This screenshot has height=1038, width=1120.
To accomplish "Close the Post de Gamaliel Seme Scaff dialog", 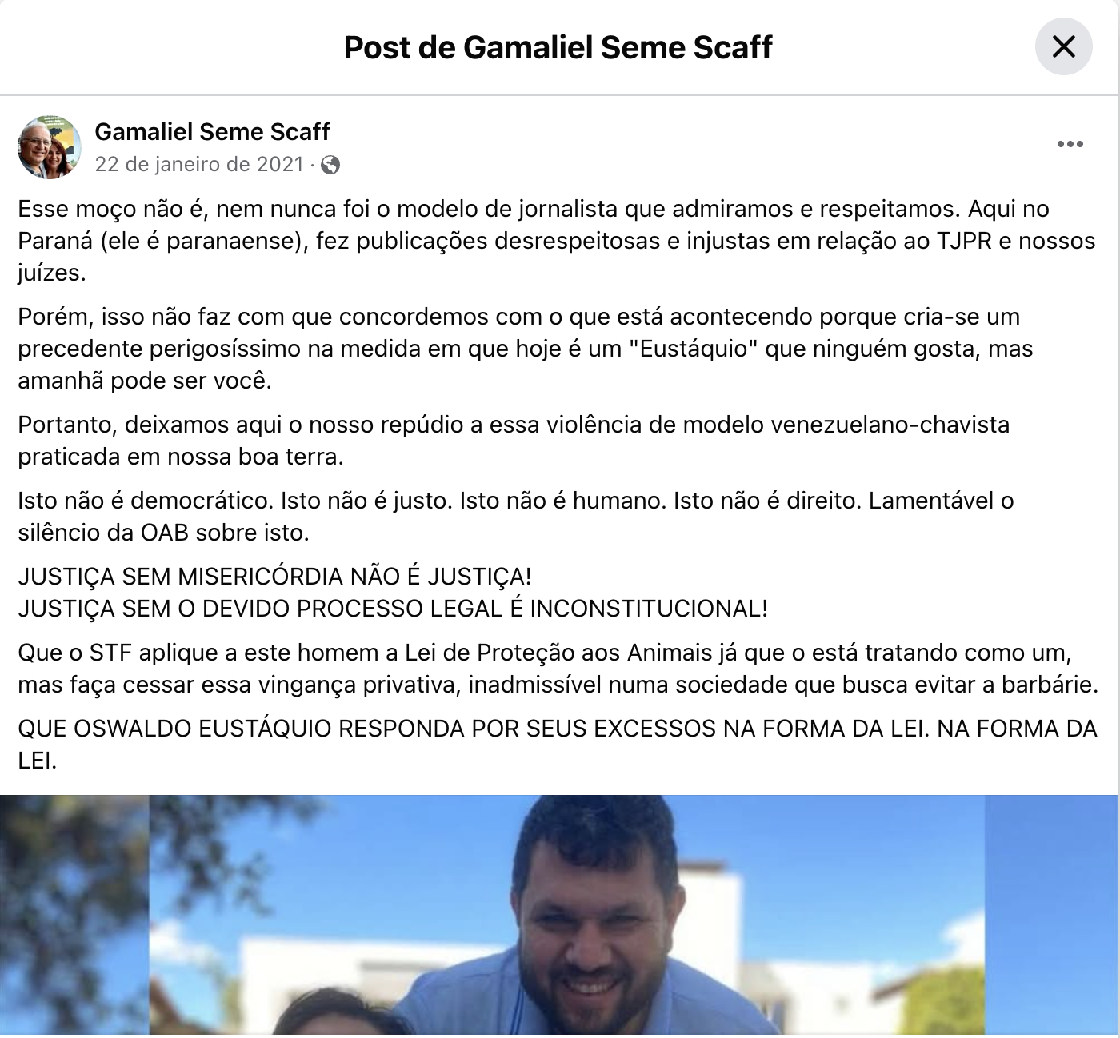I will pyautogui.click(x=1063, y=46).
